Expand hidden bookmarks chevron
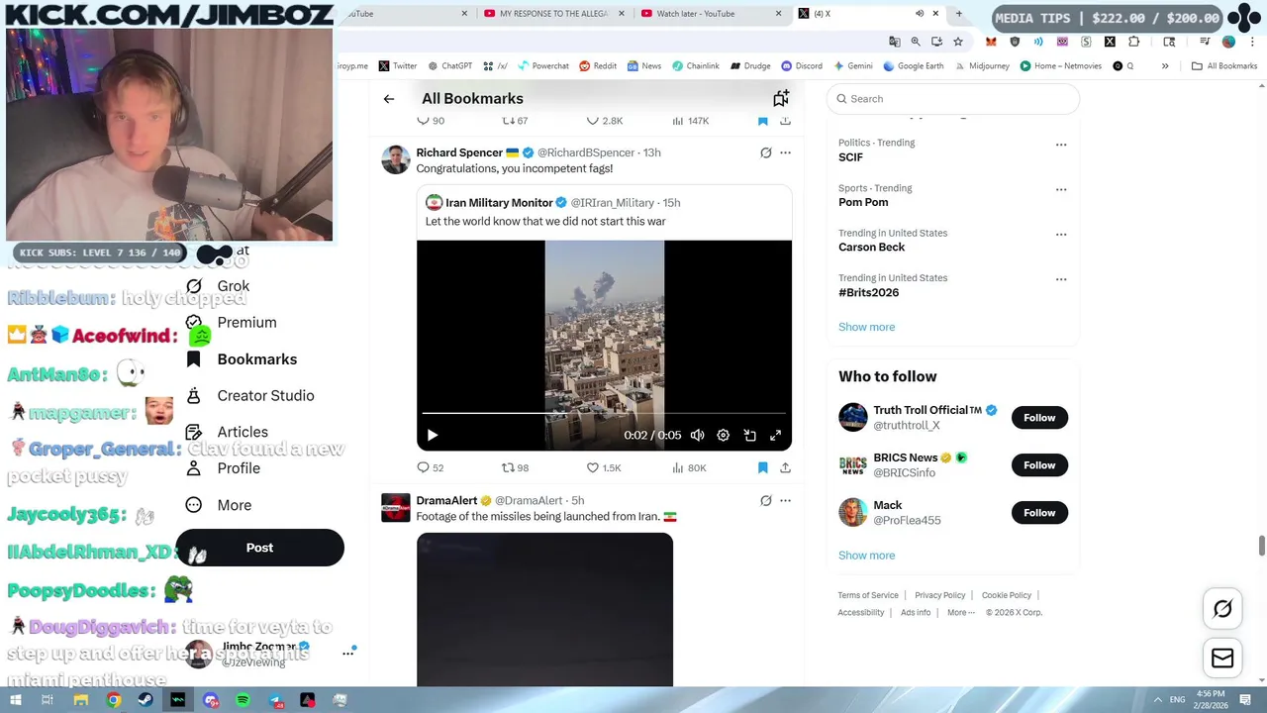The width and height of the screenshot is (1267, 713). [x=1165, y=66]
